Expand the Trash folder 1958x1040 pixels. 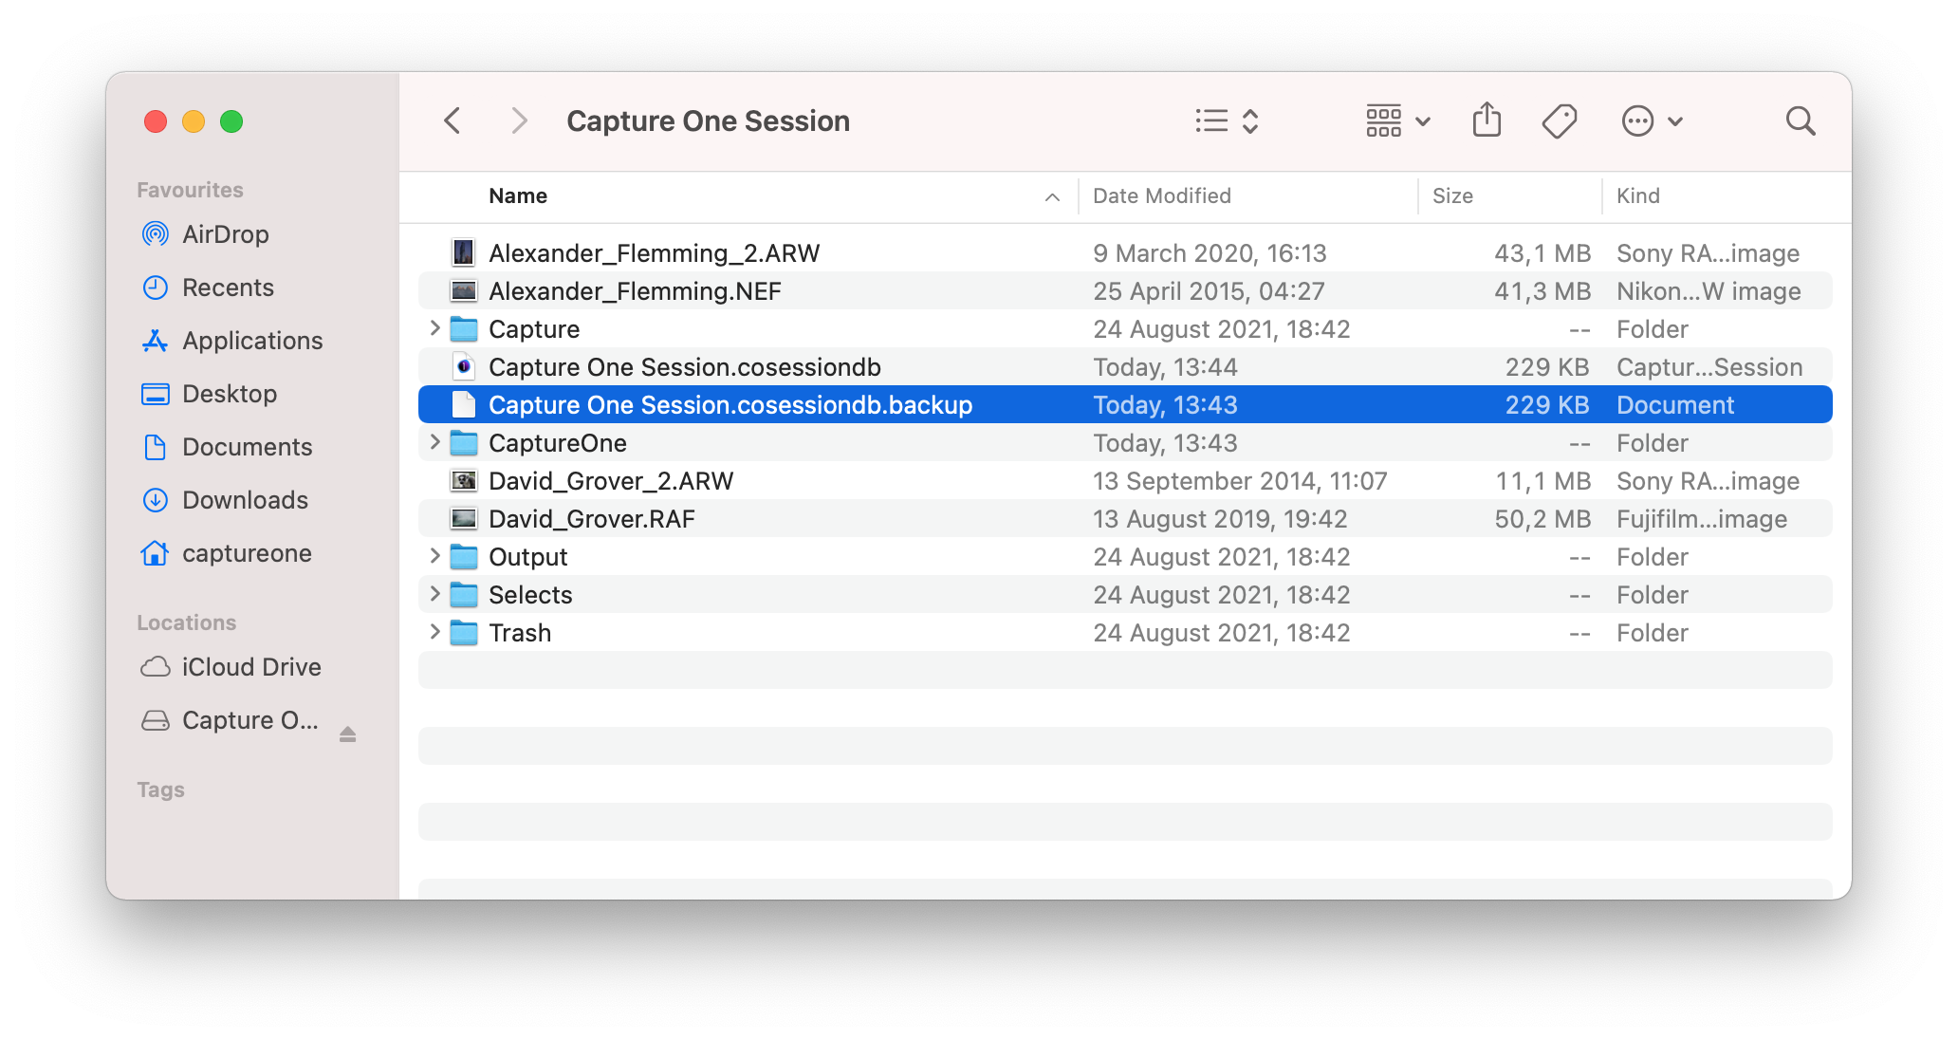(434, 632)
